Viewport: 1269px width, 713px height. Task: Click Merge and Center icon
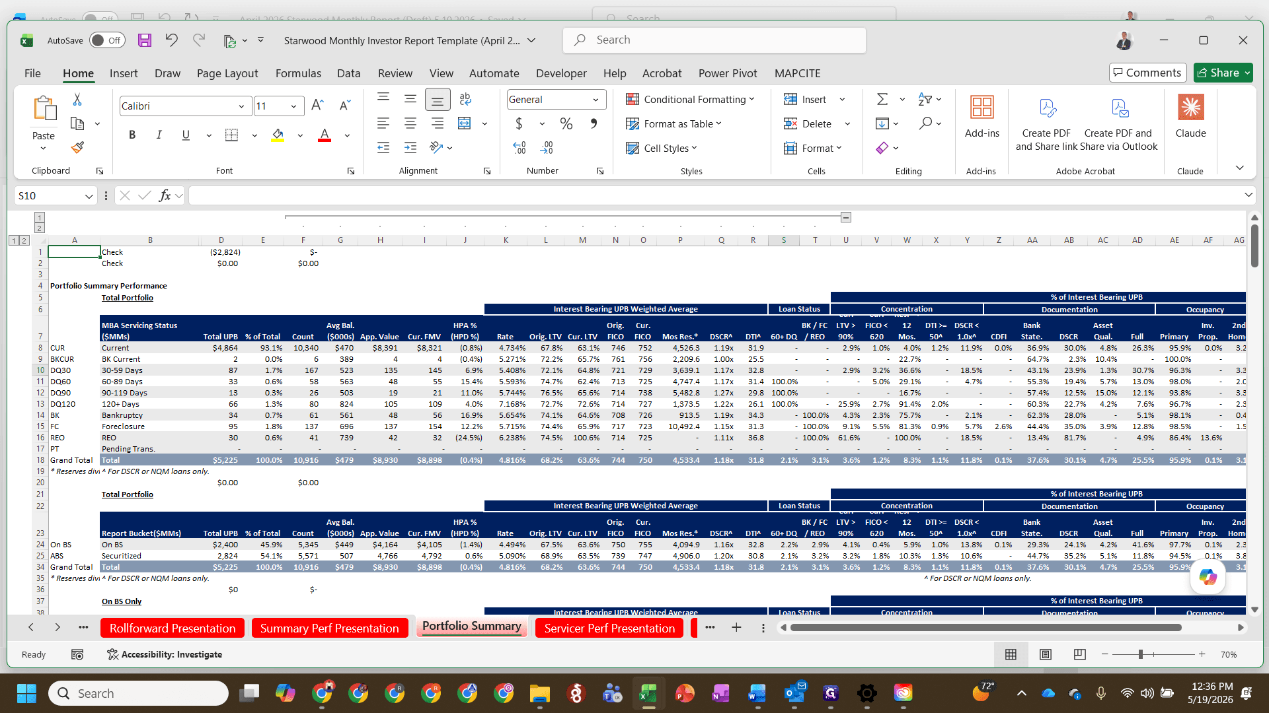click(x=465, y=123)
